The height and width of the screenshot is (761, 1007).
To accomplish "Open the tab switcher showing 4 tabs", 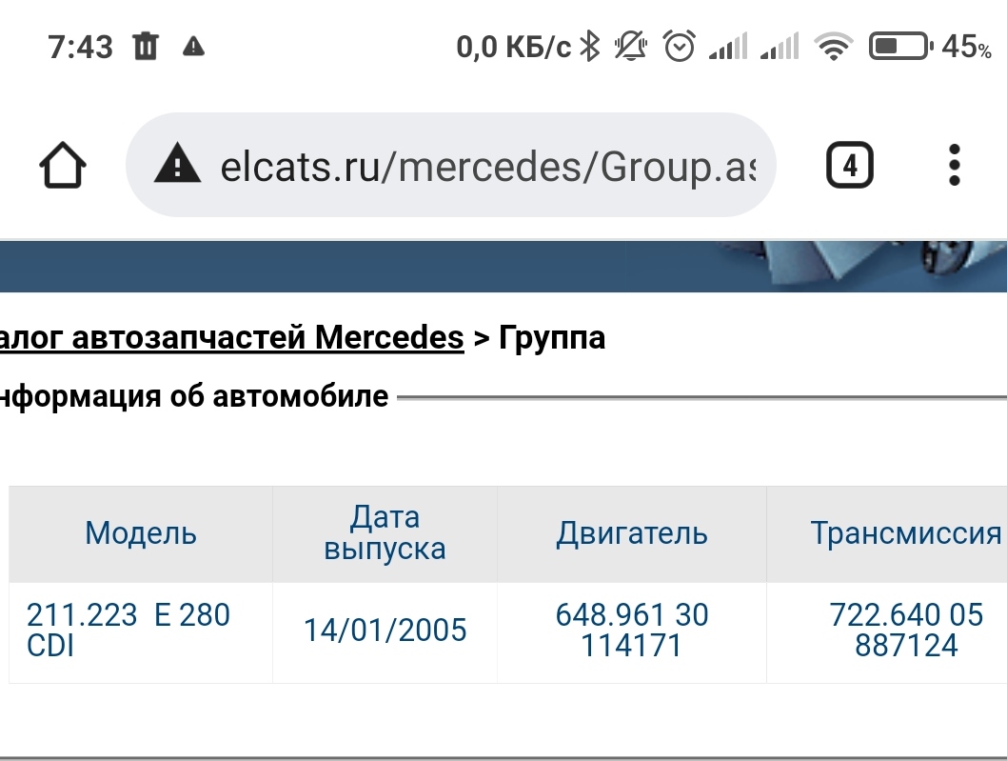I will pyautogui.click(x=849, y=167).
